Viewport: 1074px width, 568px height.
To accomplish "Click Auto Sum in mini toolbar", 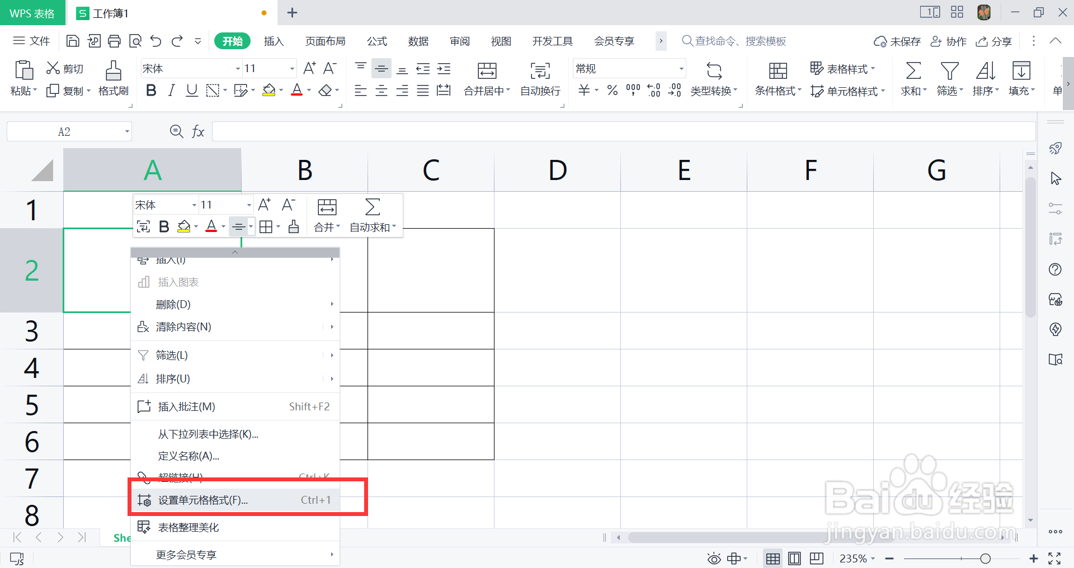I will 373,215.
